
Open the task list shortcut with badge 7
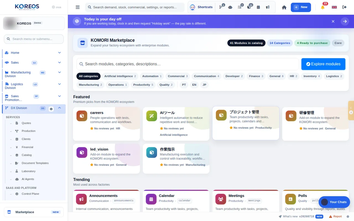[240, 7]
